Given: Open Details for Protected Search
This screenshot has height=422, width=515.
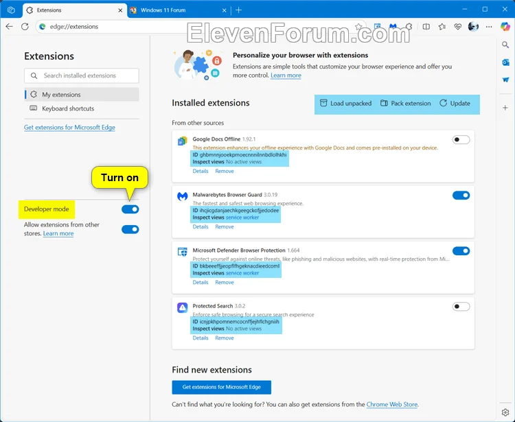Looking at the screenshot, I should (x=201, y=338).
